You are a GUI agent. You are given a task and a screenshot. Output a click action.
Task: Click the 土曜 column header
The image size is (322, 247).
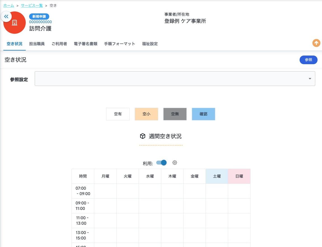pyautogui.click(x=217, y=176)
